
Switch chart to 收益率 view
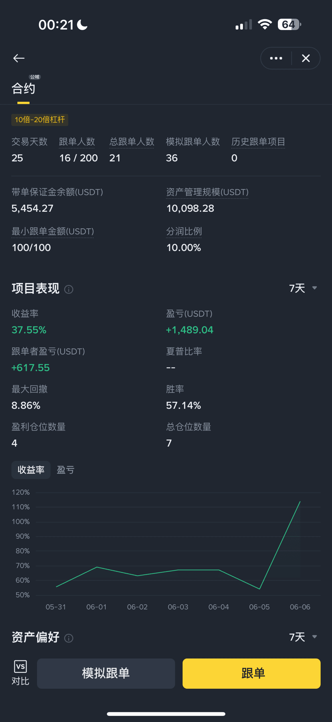[31, 470]
